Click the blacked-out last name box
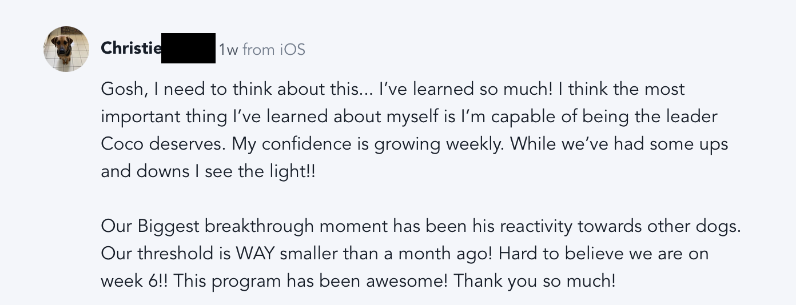Image resolution: width=796 pixels, height=305 pixels. [x=188, y=49]
